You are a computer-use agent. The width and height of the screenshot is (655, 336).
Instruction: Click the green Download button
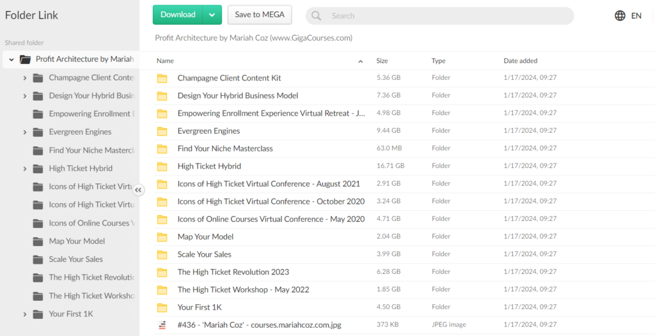pos(178,15)
